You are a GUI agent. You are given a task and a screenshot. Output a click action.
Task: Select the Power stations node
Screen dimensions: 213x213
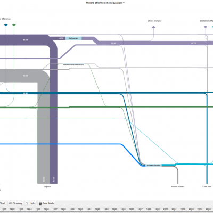(x=153, y=166)
